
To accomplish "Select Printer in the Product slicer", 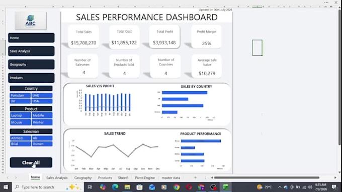I will click(x=42, y=122).
